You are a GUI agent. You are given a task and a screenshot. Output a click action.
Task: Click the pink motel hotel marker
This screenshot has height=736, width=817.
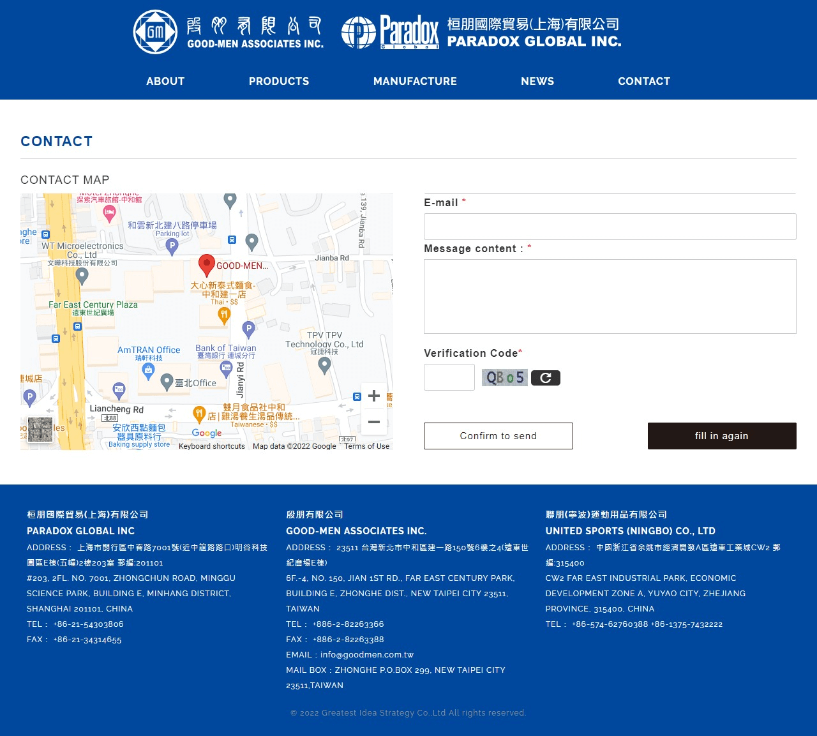tap(109, 214)
